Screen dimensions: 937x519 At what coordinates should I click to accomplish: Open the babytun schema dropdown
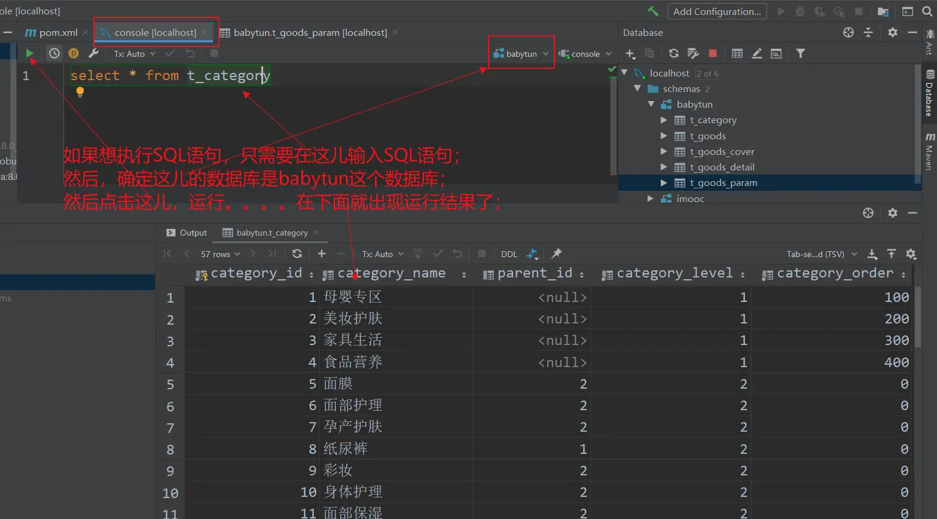click(x=521, y=54)
